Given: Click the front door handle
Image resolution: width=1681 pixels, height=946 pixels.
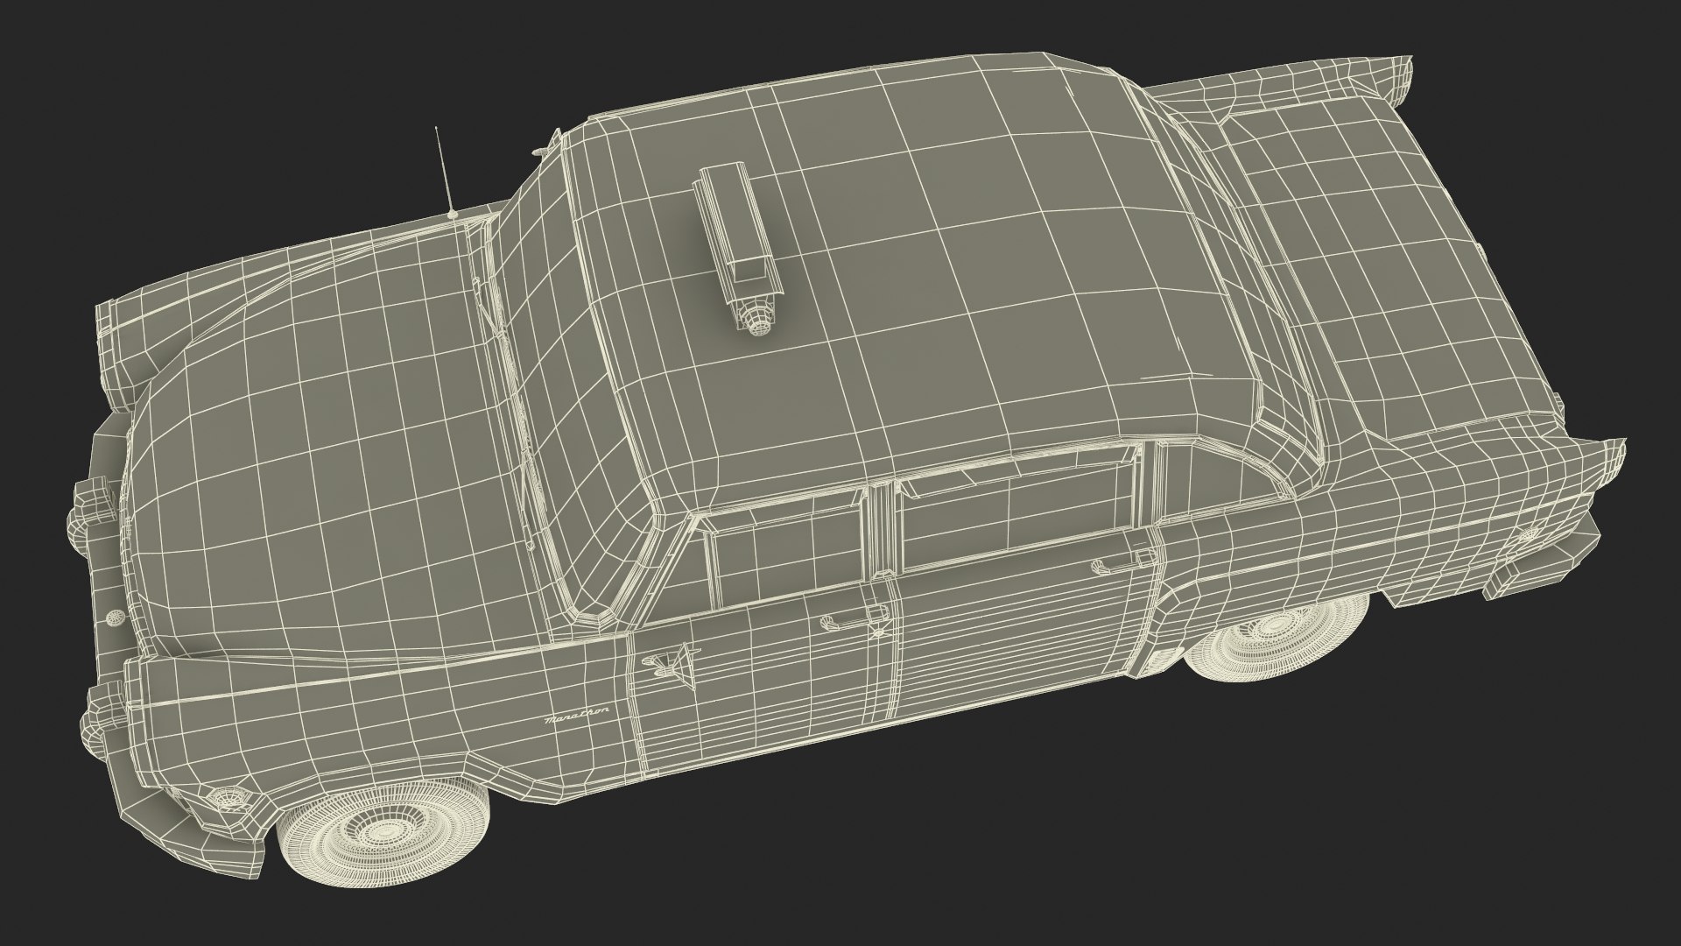Looking at the screenshot, I should point(857,617).
